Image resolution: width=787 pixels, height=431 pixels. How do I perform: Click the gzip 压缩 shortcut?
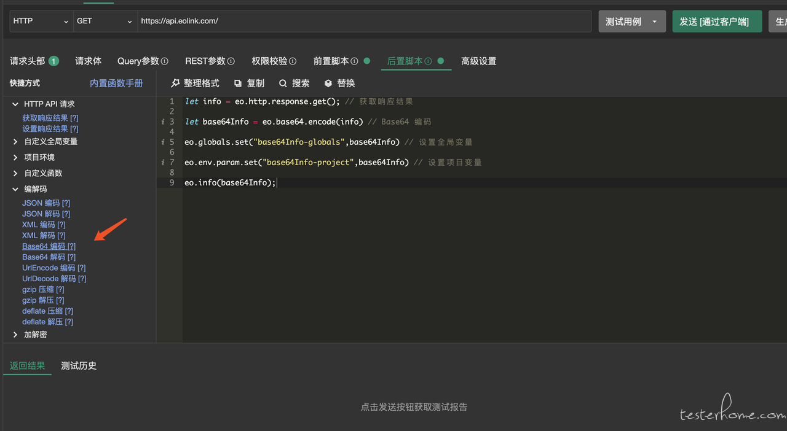click(43, 290)
